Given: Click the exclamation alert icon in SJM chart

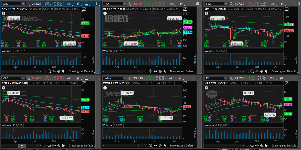Looking at the screenshot, I should point(207,13).
